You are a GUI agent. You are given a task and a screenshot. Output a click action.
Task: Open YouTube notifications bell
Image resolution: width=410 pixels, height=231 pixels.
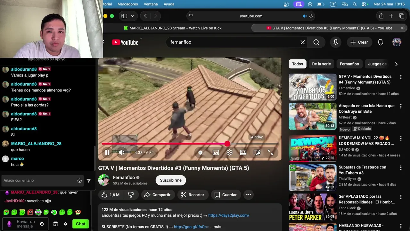[x=380, y=42]
